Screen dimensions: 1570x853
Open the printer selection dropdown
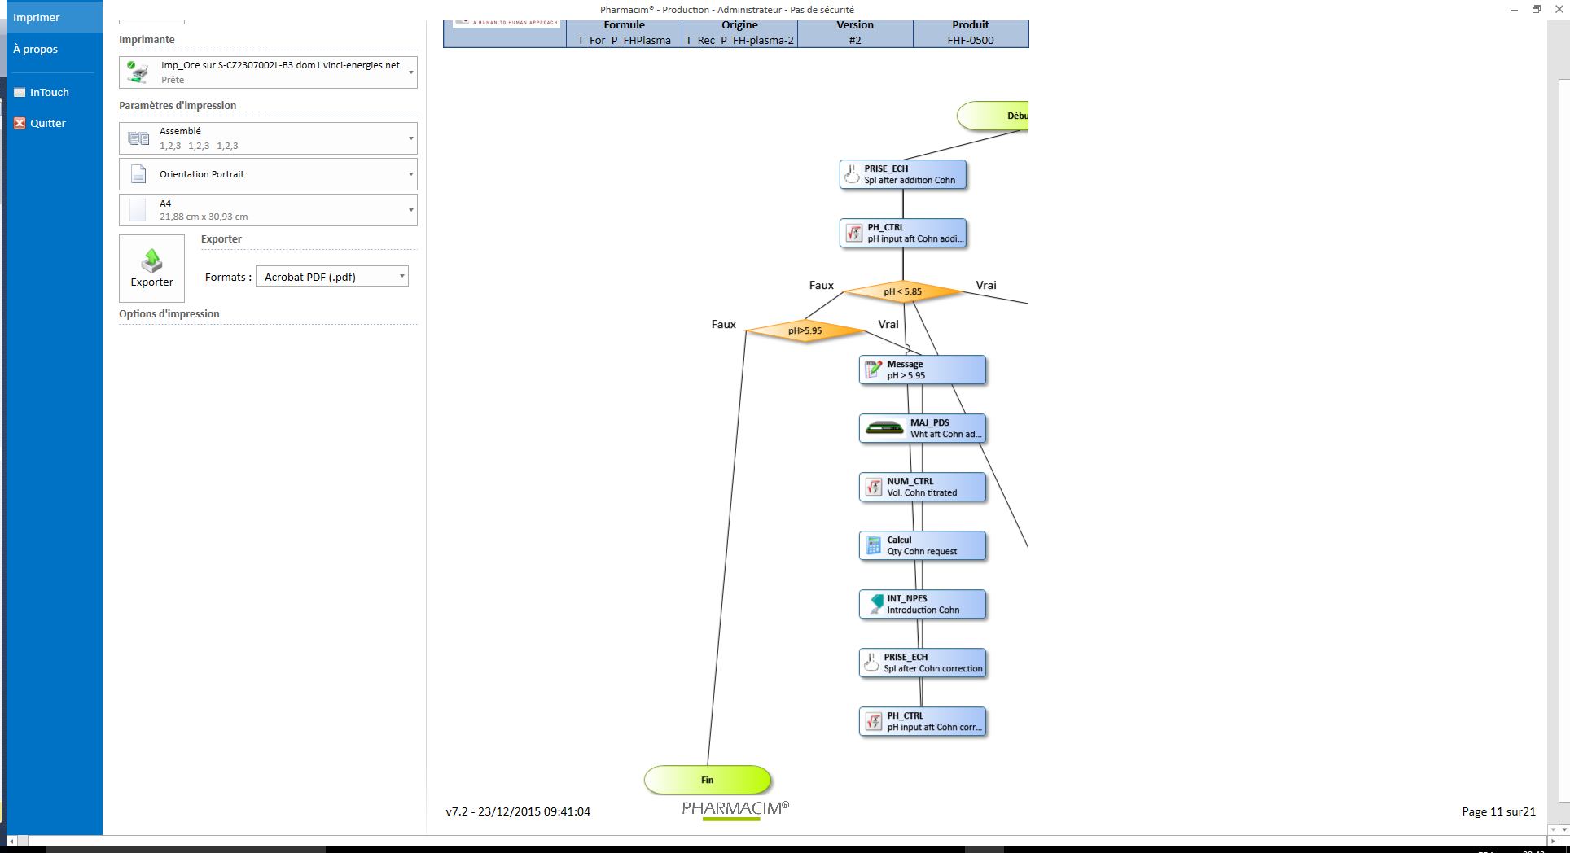pos(410,72)
